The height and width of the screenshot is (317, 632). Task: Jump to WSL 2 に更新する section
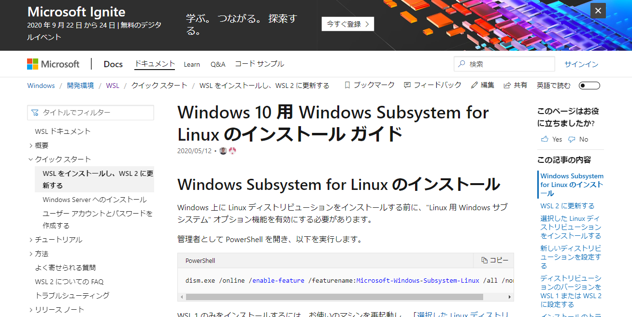click(567, 206)
